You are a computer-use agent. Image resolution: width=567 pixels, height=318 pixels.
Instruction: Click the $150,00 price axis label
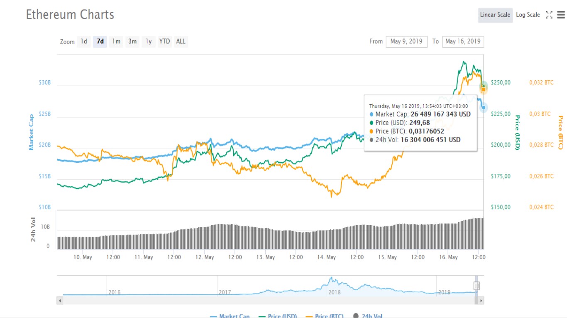(501, 207)
